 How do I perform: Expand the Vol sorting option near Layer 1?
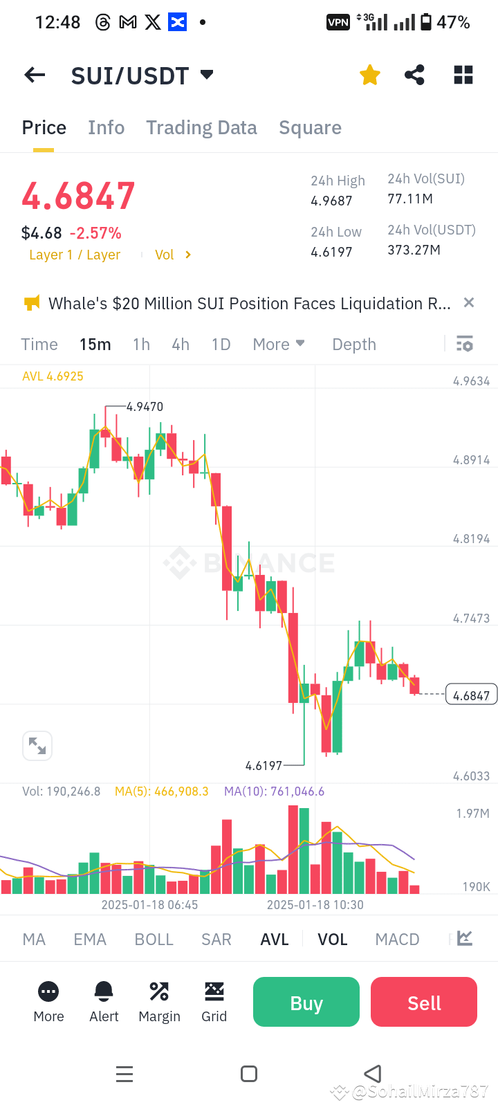171,255
